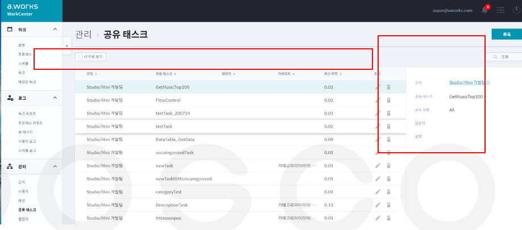The image size is (522, 230).
Task: Edit the FlowControl task row
Action: coord(378,100)
